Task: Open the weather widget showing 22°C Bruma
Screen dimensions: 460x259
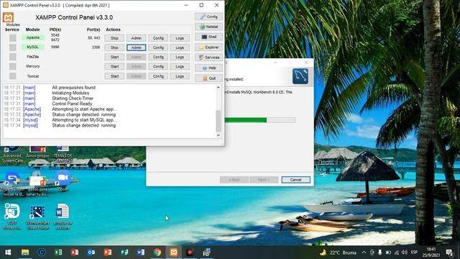Action: 338,253
